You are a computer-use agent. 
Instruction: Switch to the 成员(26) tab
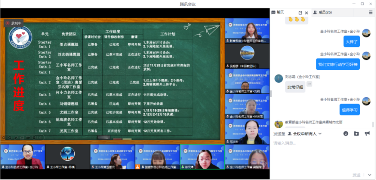[x=322, y=12]
